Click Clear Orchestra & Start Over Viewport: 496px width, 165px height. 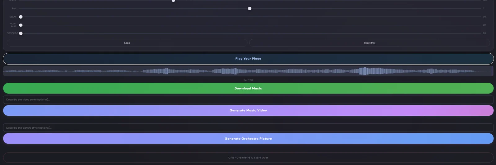[x=248, y=158]
